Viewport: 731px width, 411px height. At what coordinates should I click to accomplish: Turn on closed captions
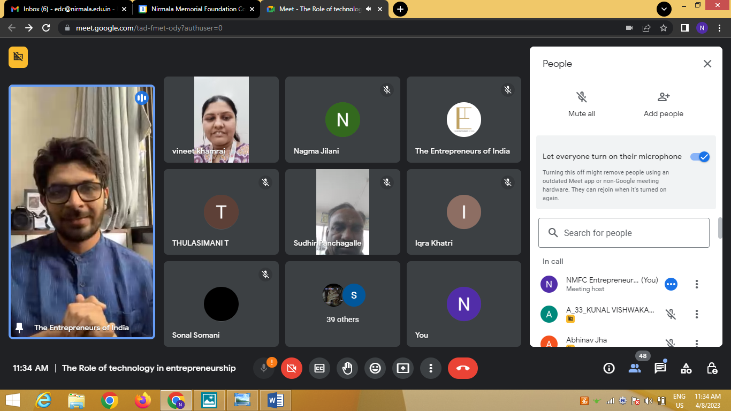click(319, 368)
